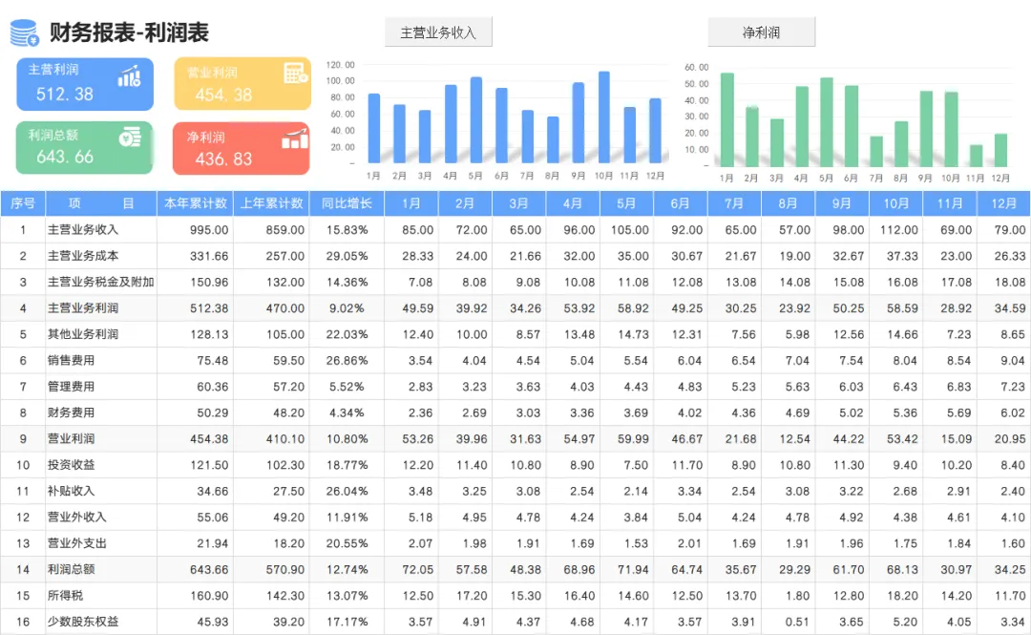1031x635 pixels.
Task: Click the green January bar in 净利润 chart
Action: coord(727,119)
